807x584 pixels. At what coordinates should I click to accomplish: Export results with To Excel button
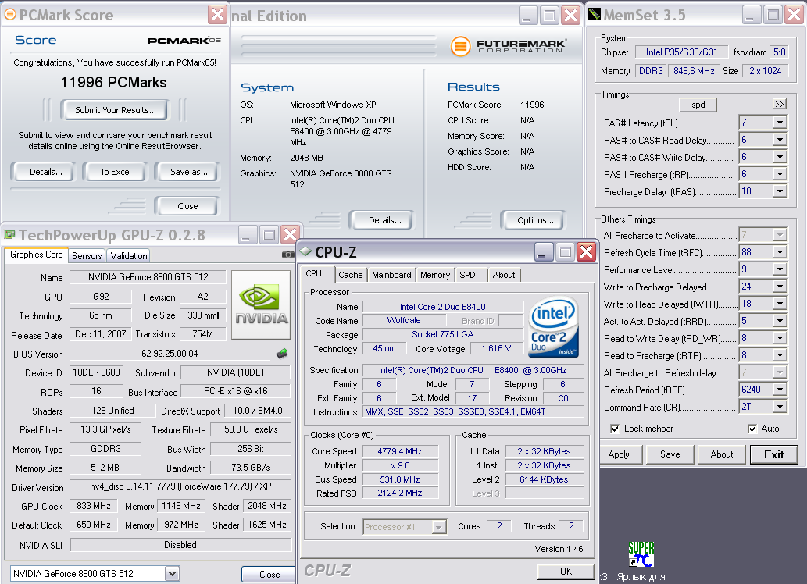pyautogui.click(x=116, y=172)
